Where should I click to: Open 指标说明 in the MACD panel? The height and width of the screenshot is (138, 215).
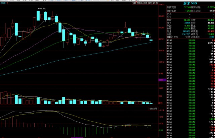[153, 109]
